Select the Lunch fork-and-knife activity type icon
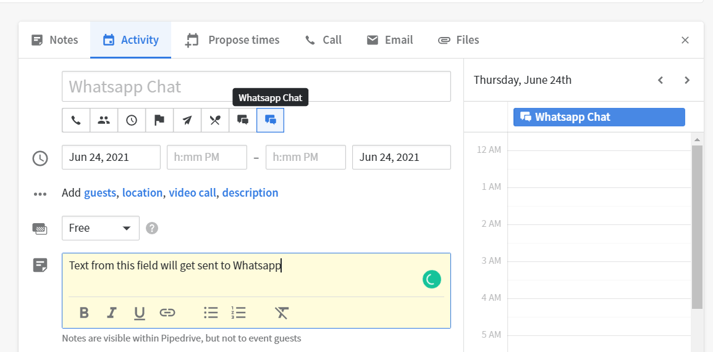The width and height of the screenshot is (713, 352). (x=215, y=120)
